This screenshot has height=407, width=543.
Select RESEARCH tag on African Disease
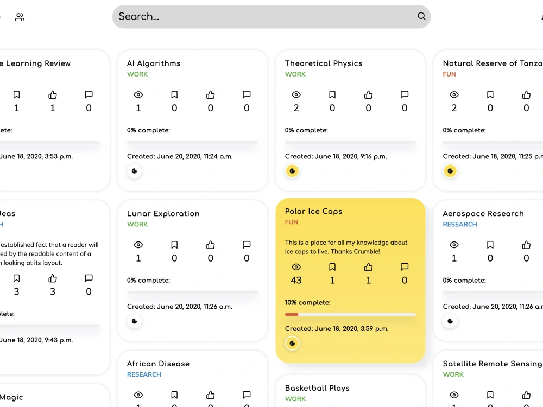pyautogui.click(x=144, y=374)
